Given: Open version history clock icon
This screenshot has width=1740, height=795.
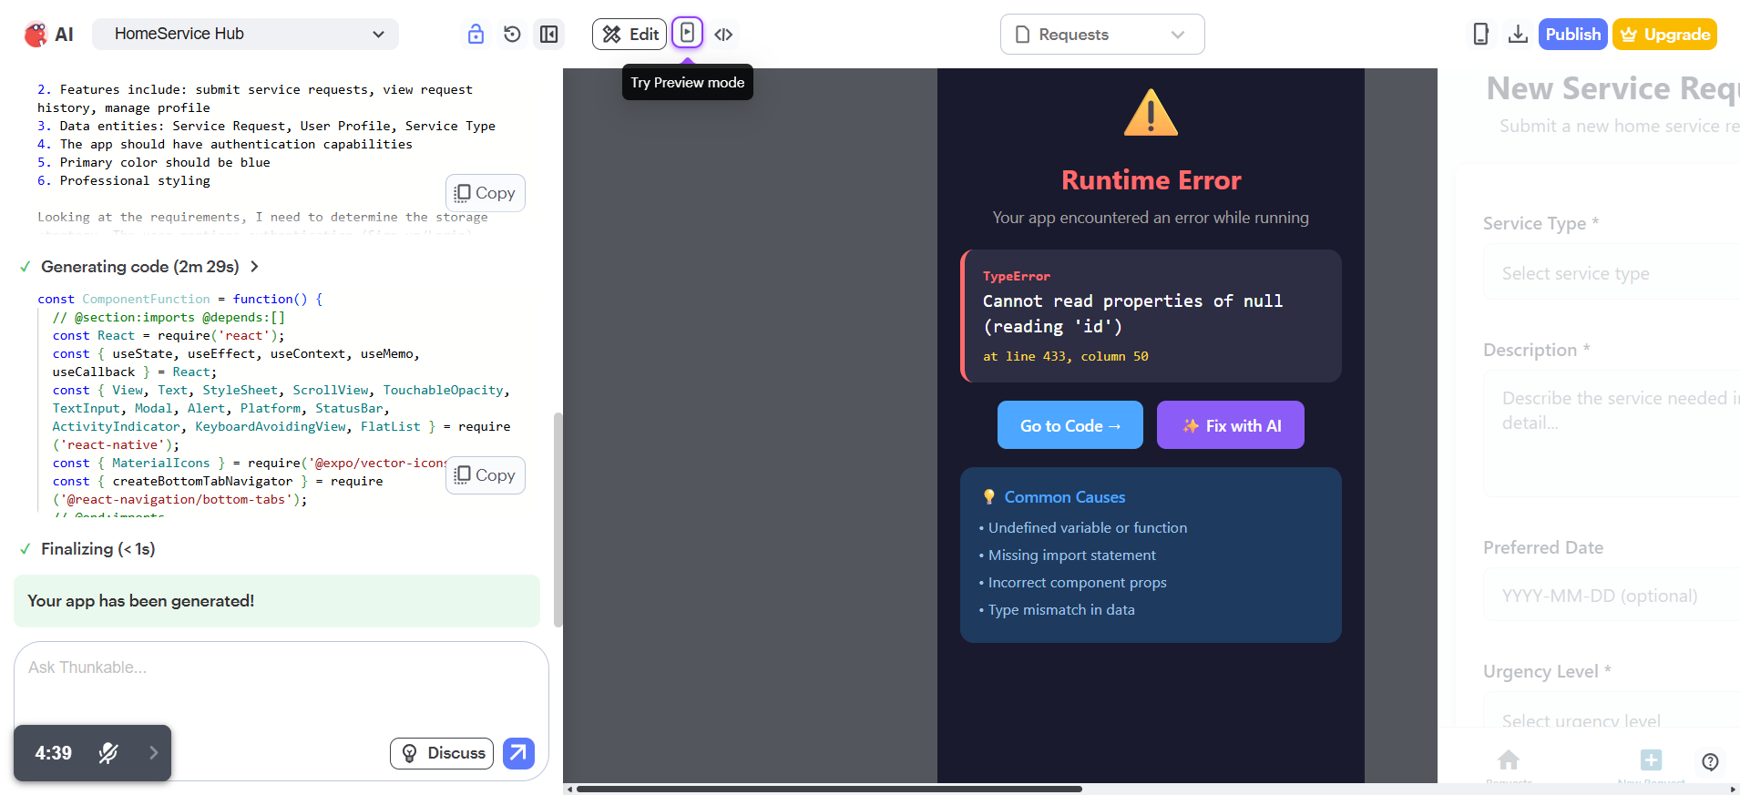Looking at the screenshot, I should (512, 35).
